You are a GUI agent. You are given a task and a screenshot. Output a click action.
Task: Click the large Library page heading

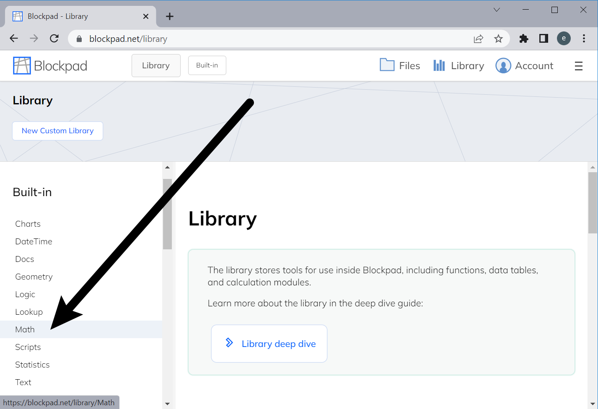(x=223, y=219)
